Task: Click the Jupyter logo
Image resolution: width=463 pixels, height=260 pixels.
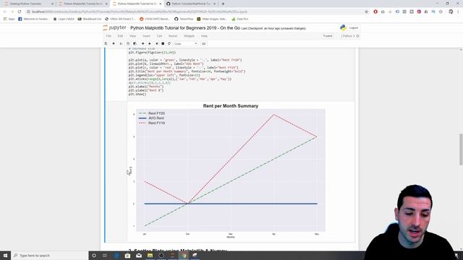Action: [x=114, y=27]
